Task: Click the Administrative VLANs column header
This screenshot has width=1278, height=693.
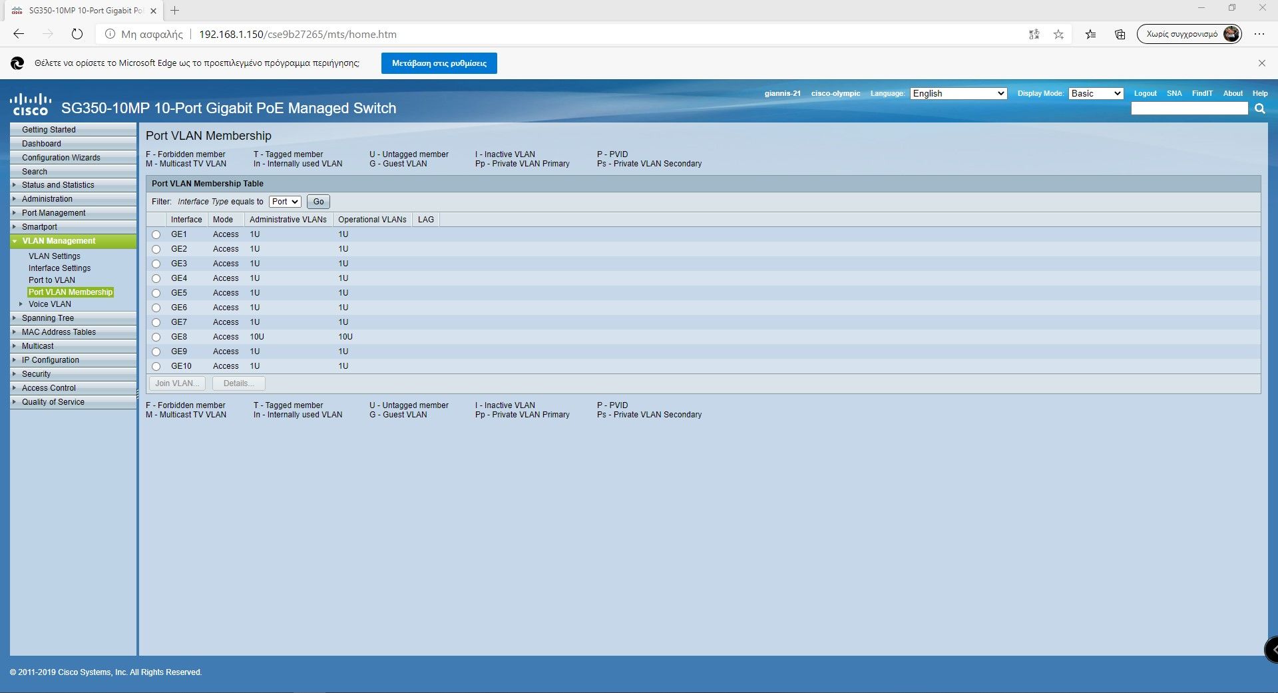Action: coord(288,220)
